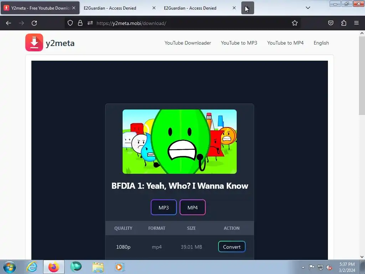The image size is (365, 274).
Task: Open the Windows Start menu orb
Action: [10, 267]
